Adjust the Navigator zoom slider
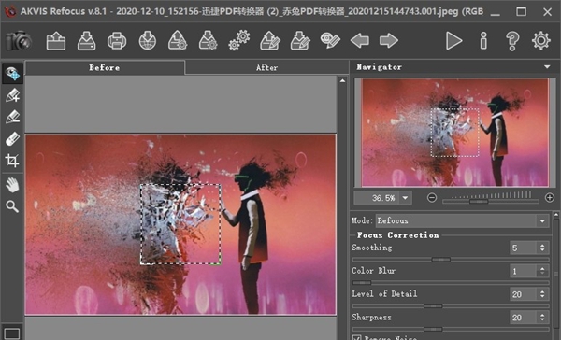The image size is (561, 340). click(491, 202)
